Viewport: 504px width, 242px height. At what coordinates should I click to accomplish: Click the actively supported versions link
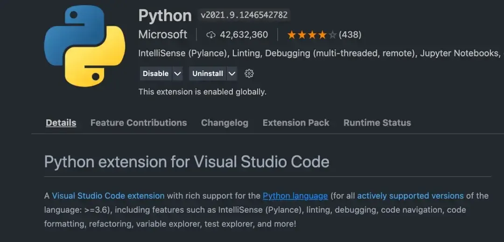(x=410, y=196)
